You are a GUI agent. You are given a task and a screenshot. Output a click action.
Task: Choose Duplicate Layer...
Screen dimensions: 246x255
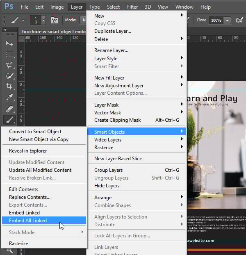(137, 31)
